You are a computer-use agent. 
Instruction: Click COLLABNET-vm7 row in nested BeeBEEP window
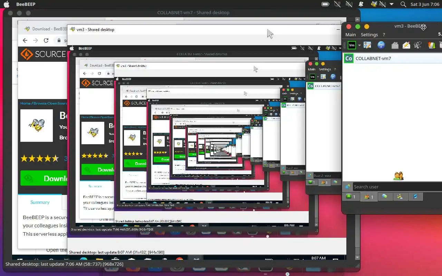pos(324,86)
